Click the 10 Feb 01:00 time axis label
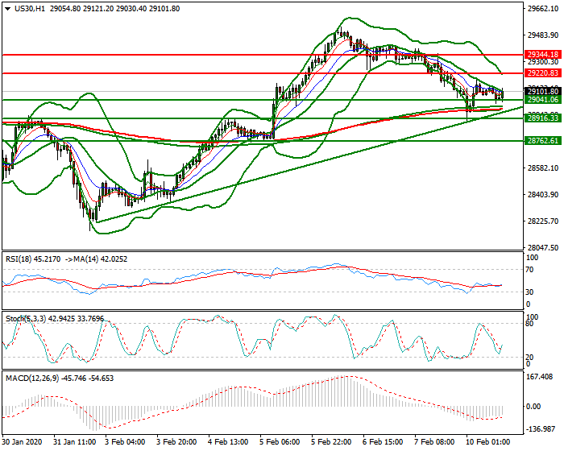The width and height of the screenshot is (564, 451). pos(487,441)
